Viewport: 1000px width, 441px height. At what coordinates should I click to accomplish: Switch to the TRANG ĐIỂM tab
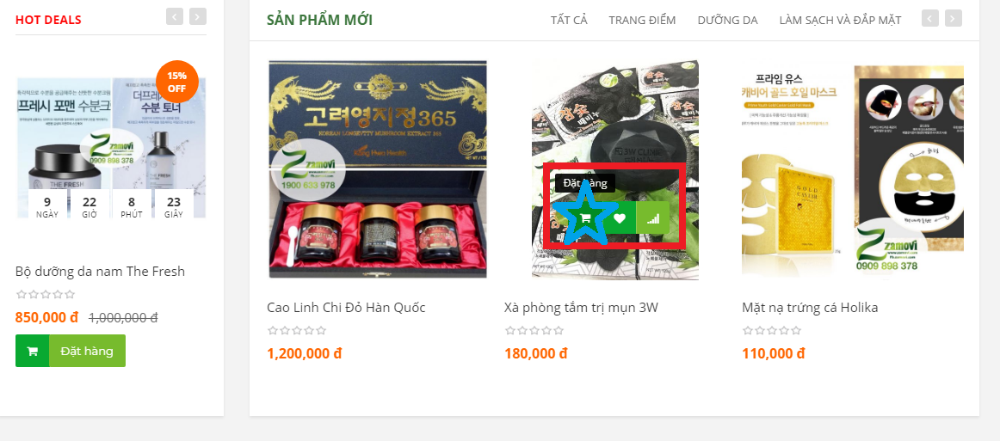coord(642,21)
